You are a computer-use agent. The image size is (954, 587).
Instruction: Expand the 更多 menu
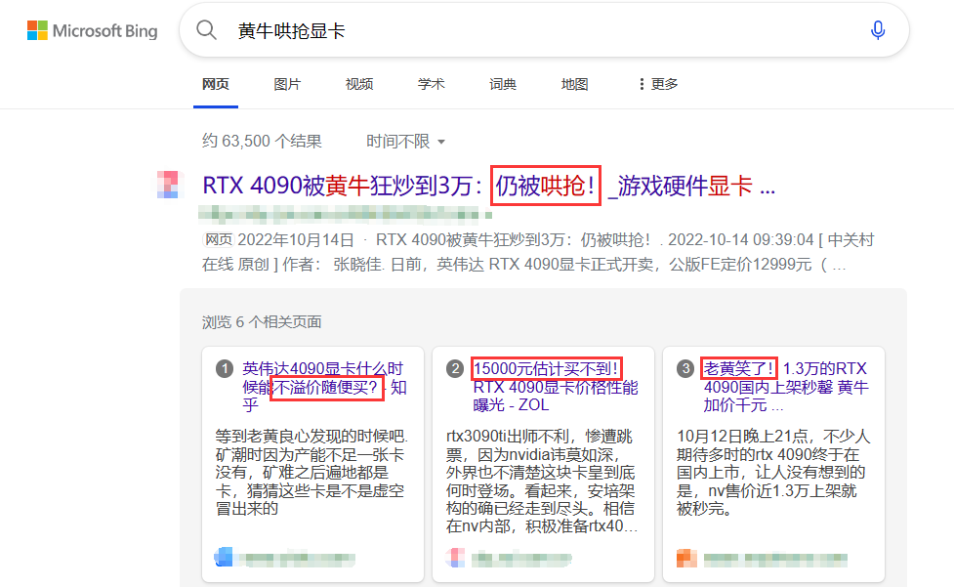pos(658,84)
